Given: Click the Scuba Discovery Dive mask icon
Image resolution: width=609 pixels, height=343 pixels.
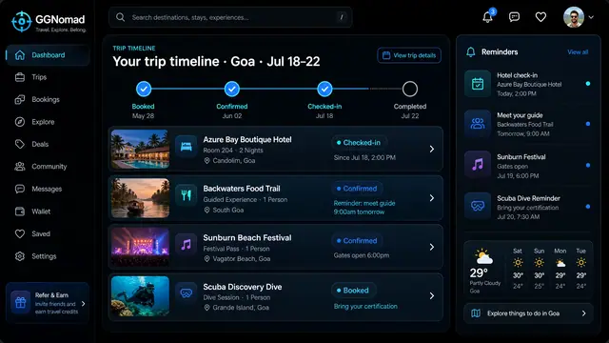Looking at the screenshot, I should [187, 293].
